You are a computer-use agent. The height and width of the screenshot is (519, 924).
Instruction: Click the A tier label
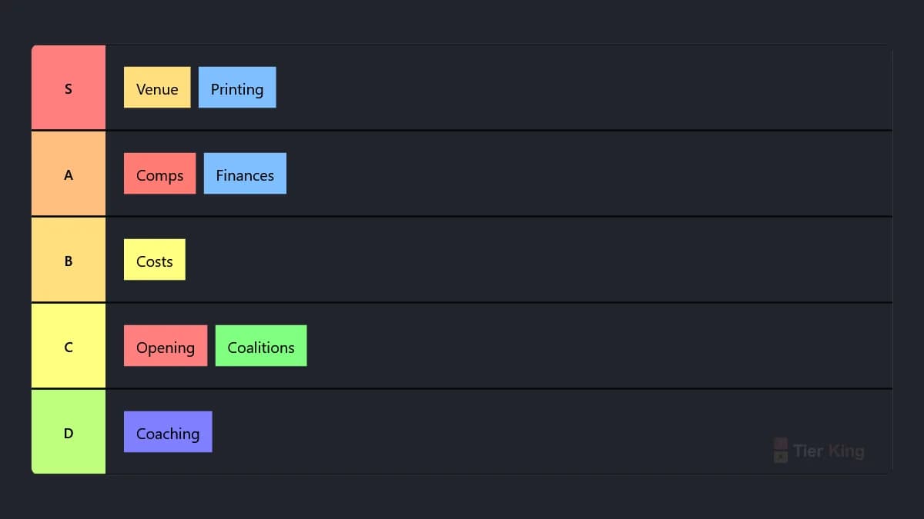69,174
